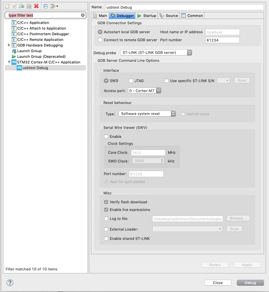
Task: Open the SWO Clock dropdown
Action: point(148,161)
